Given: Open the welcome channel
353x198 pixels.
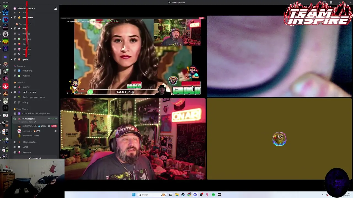Looking at the screenshot, I should click(28, 18).
